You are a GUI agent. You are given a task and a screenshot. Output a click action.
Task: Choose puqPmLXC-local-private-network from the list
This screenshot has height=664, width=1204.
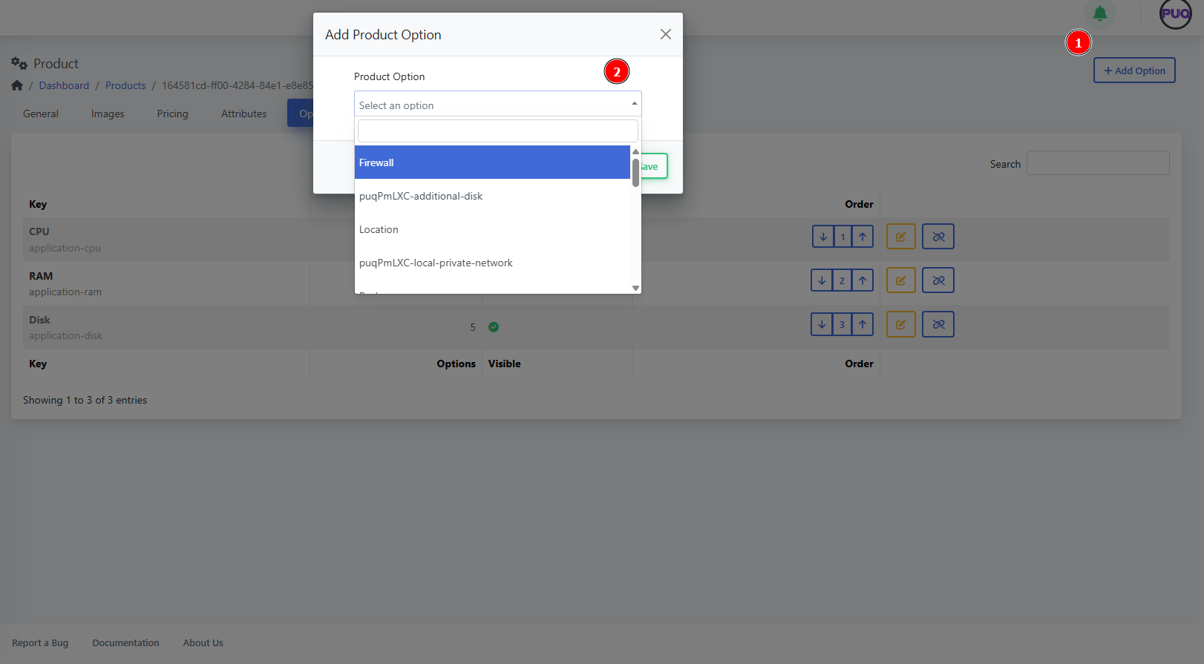point(492,263)
